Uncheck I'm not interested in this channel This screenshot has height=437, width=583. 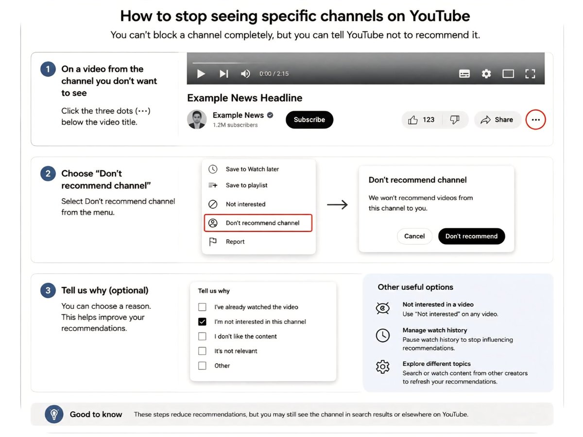(x=202, y=321)
